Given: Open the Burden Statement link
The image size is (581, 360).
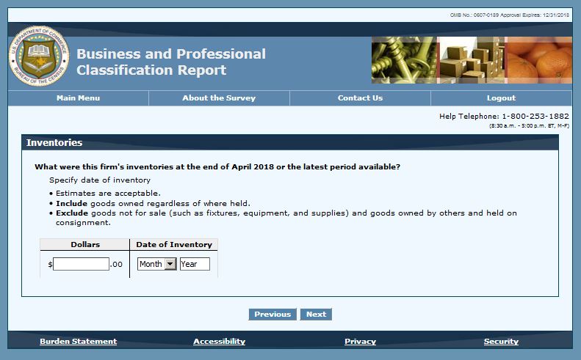Looking at the screenshot, I should (78, 342).
